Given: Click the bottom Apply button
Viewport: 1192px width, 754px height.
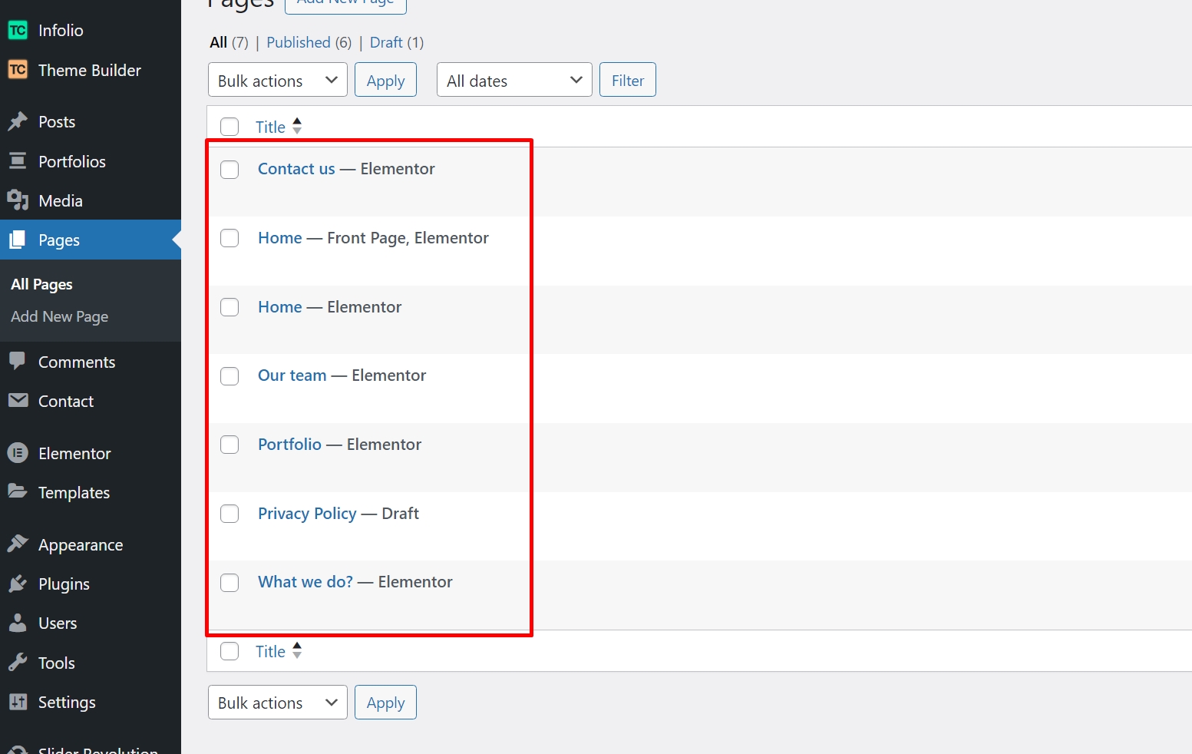Looking at the screenshot, I should pyautogui.click(x=385, y=703).
